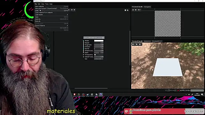Click the checkerboard Preview2D image
This screenshot has height=115, width=205.
[168, 24]
